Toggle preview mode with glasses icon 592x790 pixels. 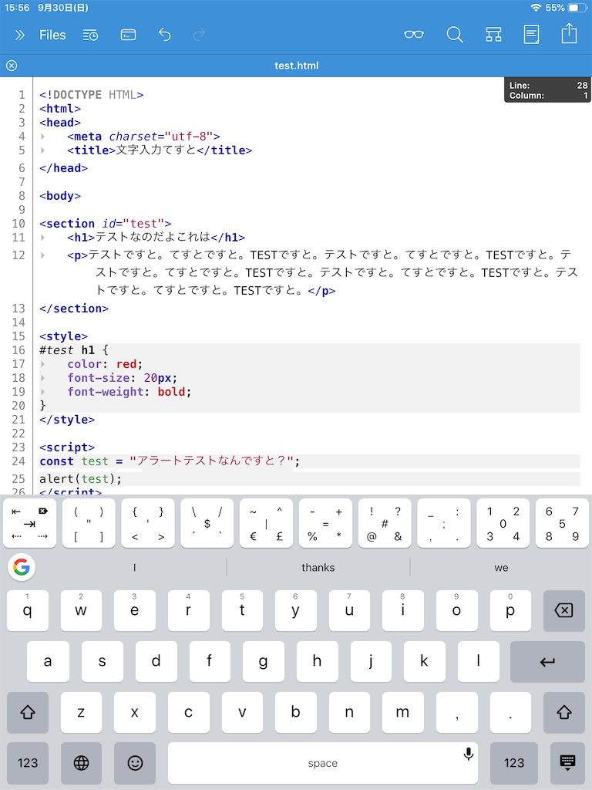414,34
